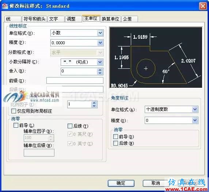Increase the 舍入(R) value with the up arrow

click(x=100, y=70)
